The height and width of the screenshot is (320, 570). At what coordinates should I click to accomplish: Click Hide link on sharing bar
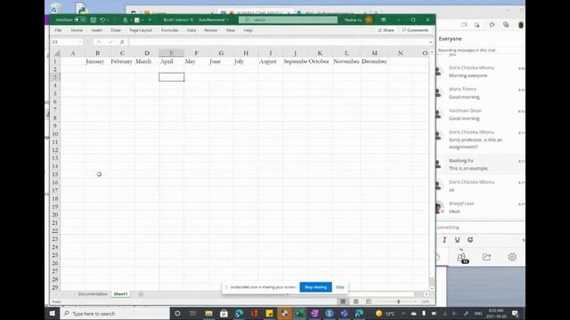tap(340, 287)
